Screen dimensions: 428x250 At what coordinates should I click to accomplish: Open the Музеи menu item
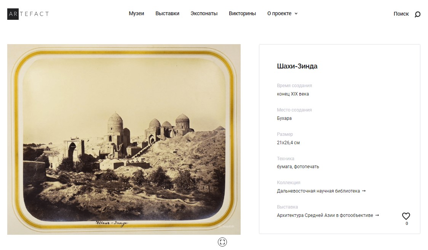coord(136,13)
